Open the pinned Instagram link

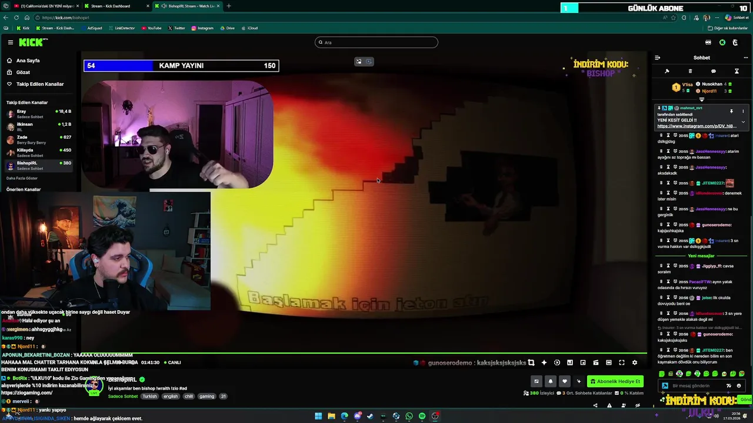click(697, 126)
